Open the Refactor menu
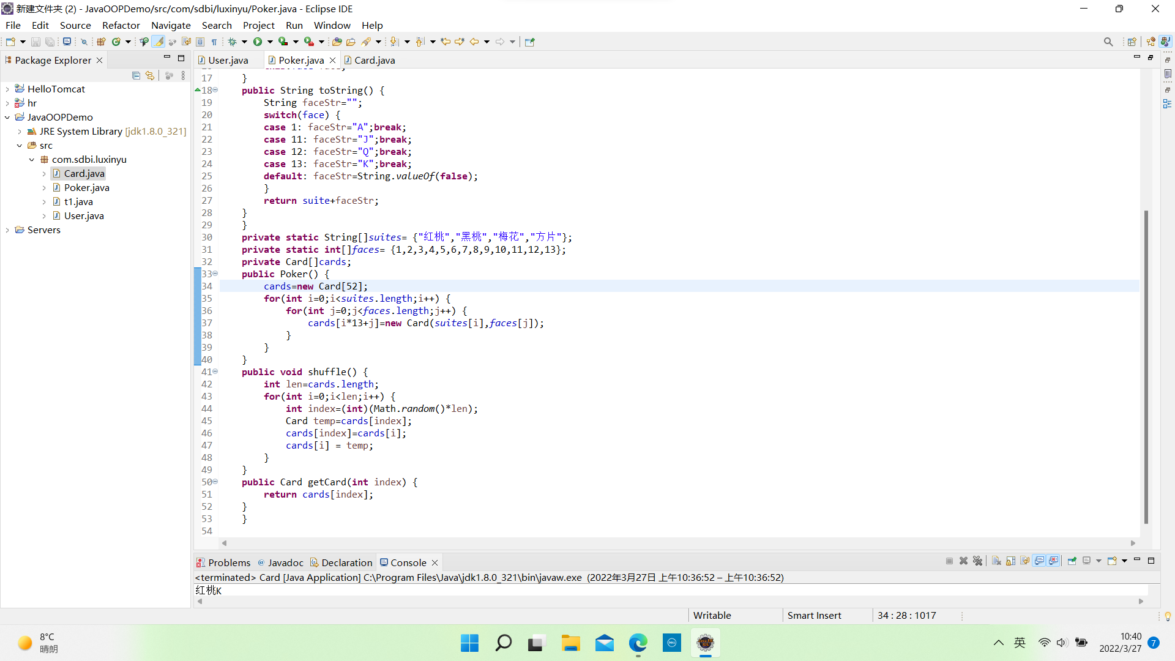The image size is (1175, 661). (121, 25)
